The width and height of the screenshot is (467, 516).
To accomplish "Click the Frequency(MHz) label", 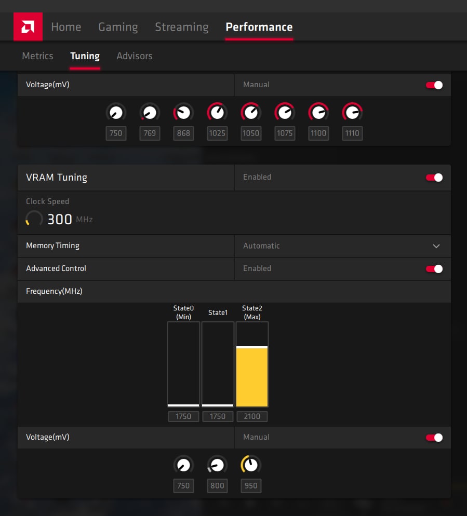I will (x=55, y=291).
